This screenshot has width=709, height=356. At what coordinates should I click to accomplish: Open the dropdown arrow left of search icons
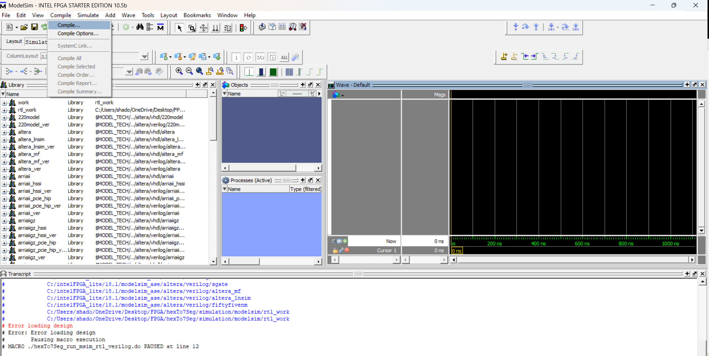129,72
